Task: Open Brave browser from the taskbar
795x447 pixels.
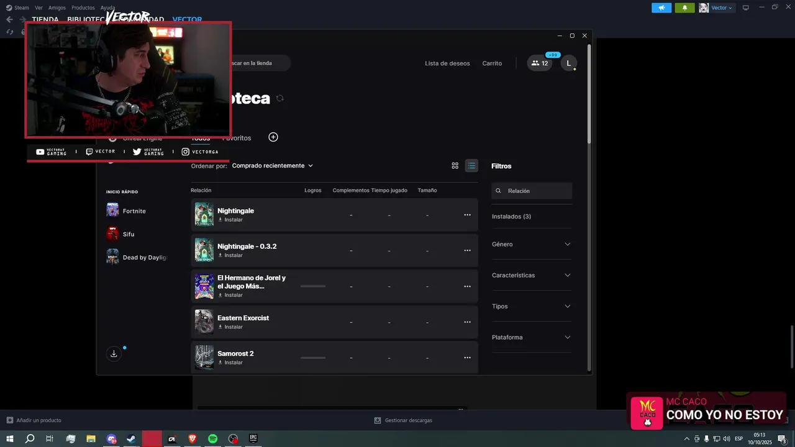Action: click(193, 439)
